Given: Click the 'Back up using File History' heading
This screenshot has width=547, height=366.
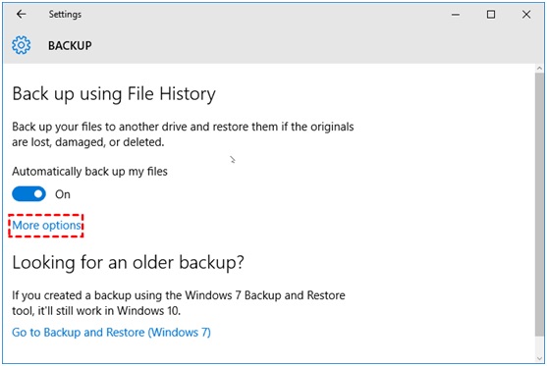Looking at the screenshot, I should (114, 94).
